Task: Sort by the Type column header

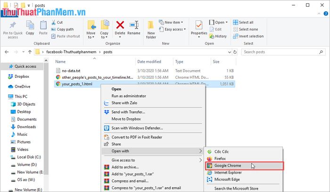Action: coord(179,62)
